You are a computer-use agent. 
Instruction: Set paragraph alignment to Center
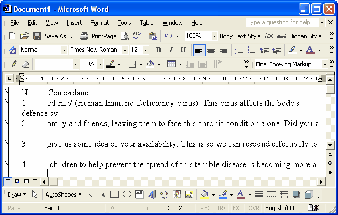[211, 50]
